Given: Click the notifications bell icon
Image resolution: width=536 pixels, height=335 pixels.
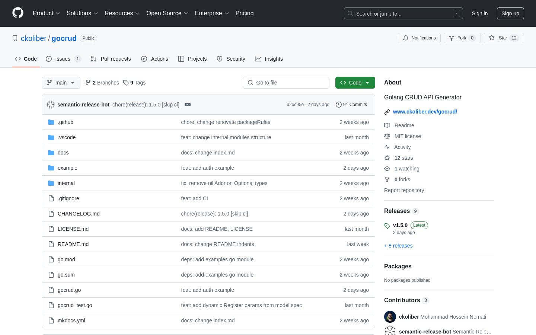Looking at the screenshot, I should pyautogui.click(x=406, y=38).
